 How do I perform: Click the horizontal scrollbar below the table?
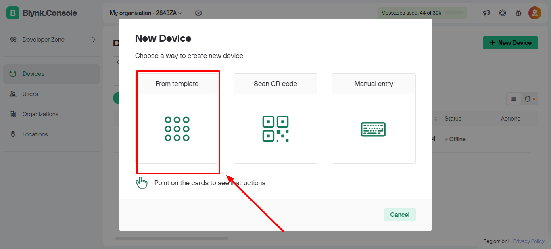pos(172,239)
